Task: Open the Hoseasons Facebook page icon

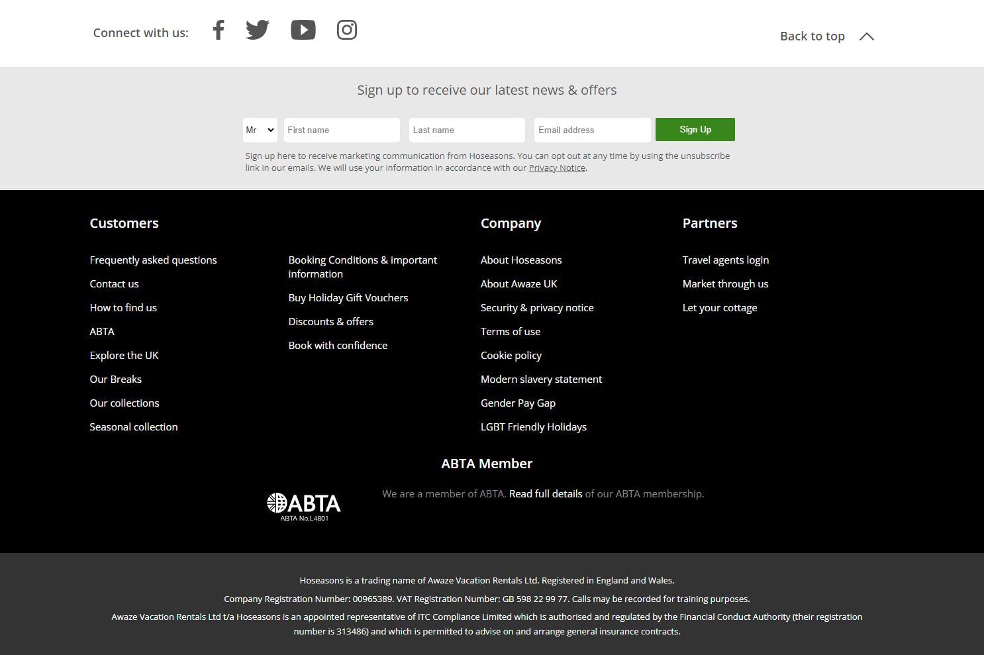Action: pyautogui.click(x=219, y=30)
